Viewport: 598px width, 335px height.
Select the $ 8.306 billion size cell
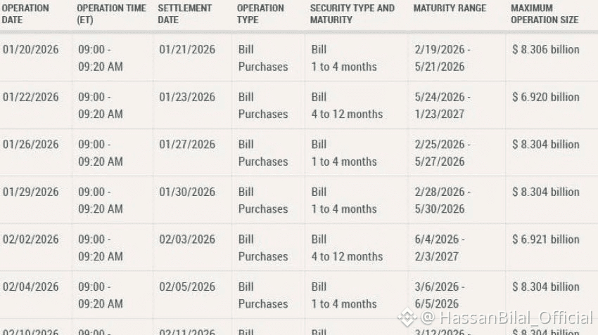click(x=546, y=50)
